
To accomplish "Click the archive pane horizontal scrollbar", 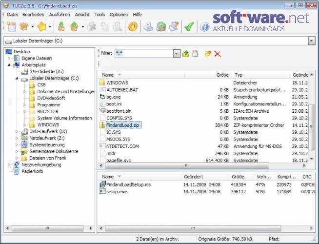I will click(x=193, y=228).
